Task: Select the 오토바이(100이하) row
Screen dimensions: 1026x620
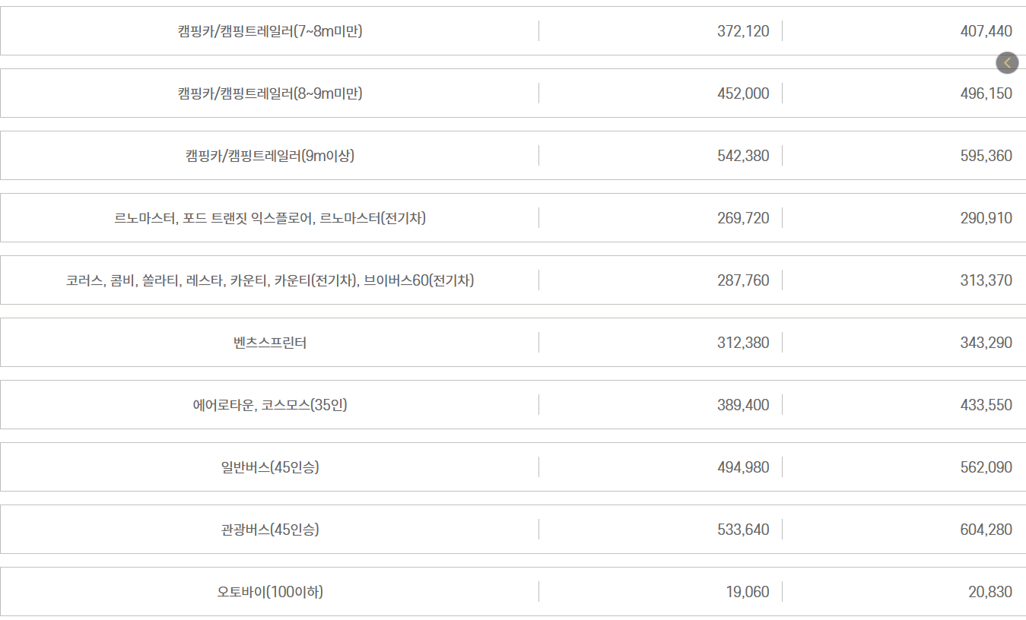Action: click(x=269, y=591)
